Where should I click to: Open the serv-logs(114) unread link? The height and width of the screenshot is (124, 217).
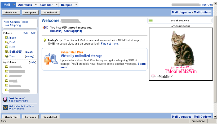click(73, 31)
